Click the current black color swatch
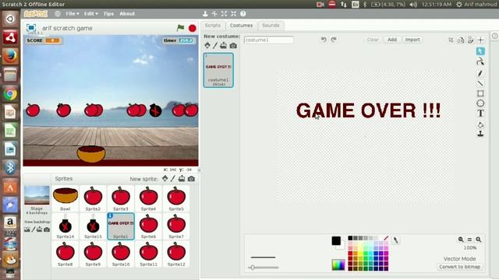The width and height of the screenshot is (499, 280). pos(336,241)
